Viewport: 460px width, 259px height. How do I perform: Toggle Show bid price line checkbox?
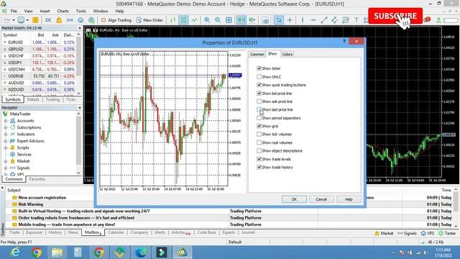[259, 93]
